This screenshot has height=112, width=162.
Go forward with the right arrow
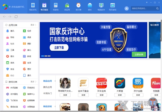(x=10, y=16)
